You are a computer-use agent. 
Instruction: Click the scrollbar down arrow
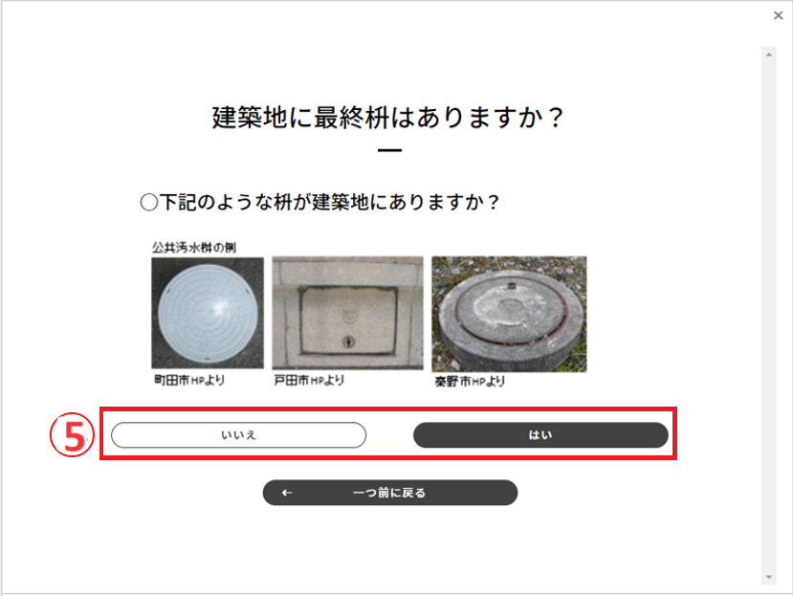point(769,577)
